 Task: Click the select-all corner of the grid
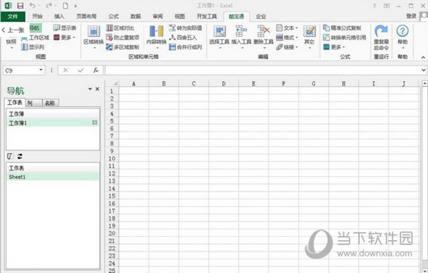click(112, 83)
